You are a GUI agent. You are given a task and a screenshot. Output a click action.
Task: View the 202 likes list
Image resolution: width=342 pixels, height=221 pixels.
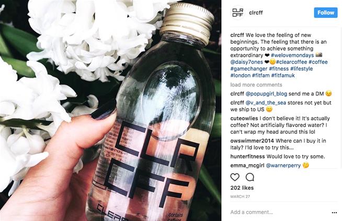point(242,188)
